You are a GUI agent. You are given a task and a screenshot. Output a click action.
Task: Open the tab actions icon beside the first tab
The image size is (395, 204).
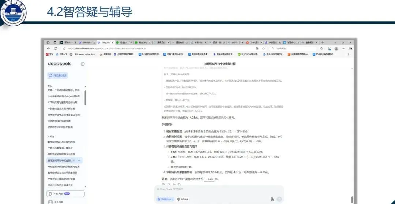[x=54, y=42]
